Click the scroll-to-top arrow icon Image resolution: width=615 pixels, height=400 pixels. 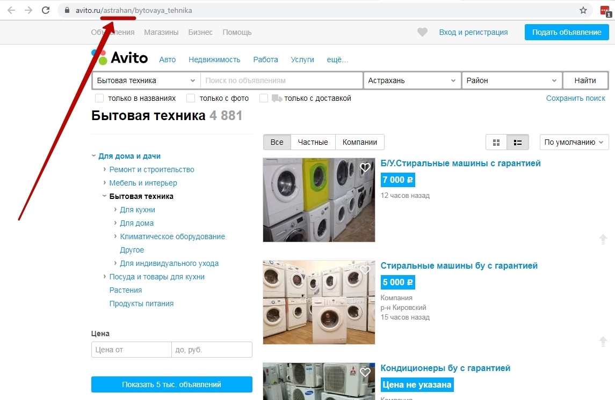click(x=603, y=239)
